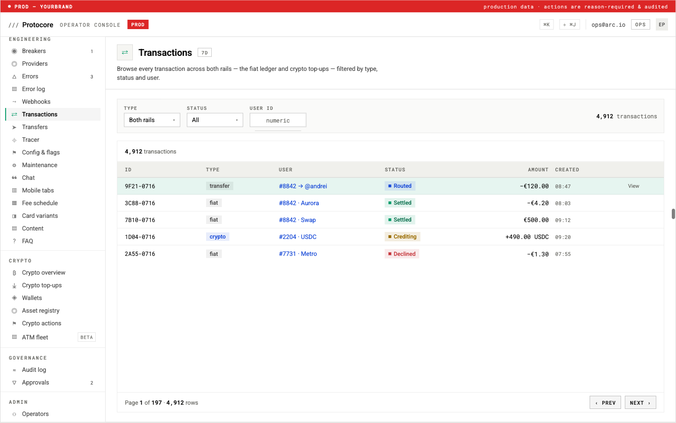Click the Chat quote icon
This screenshot has width=676, height=423.
tap(14, 178)
